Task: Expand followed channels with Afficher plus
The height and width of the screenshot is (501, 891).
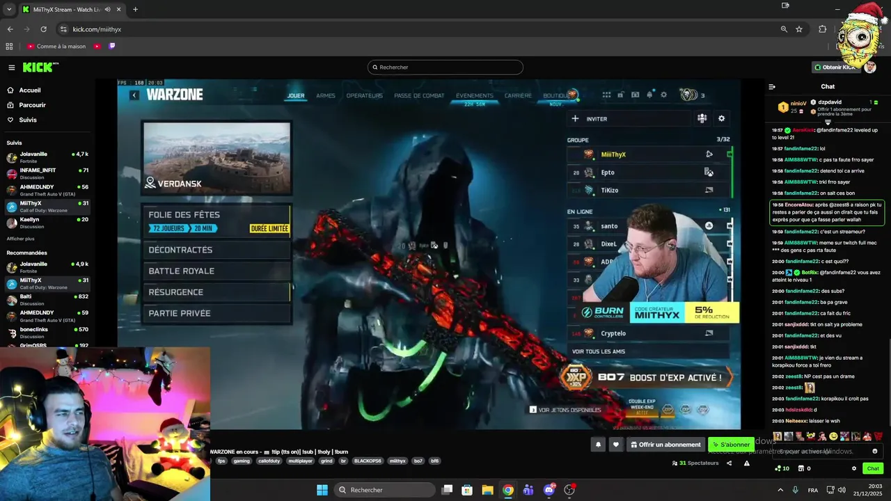Action: [x=20, y=239]
